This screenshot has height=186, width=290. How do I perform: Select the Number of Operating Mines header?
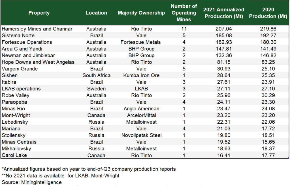[x=184, y=13]
